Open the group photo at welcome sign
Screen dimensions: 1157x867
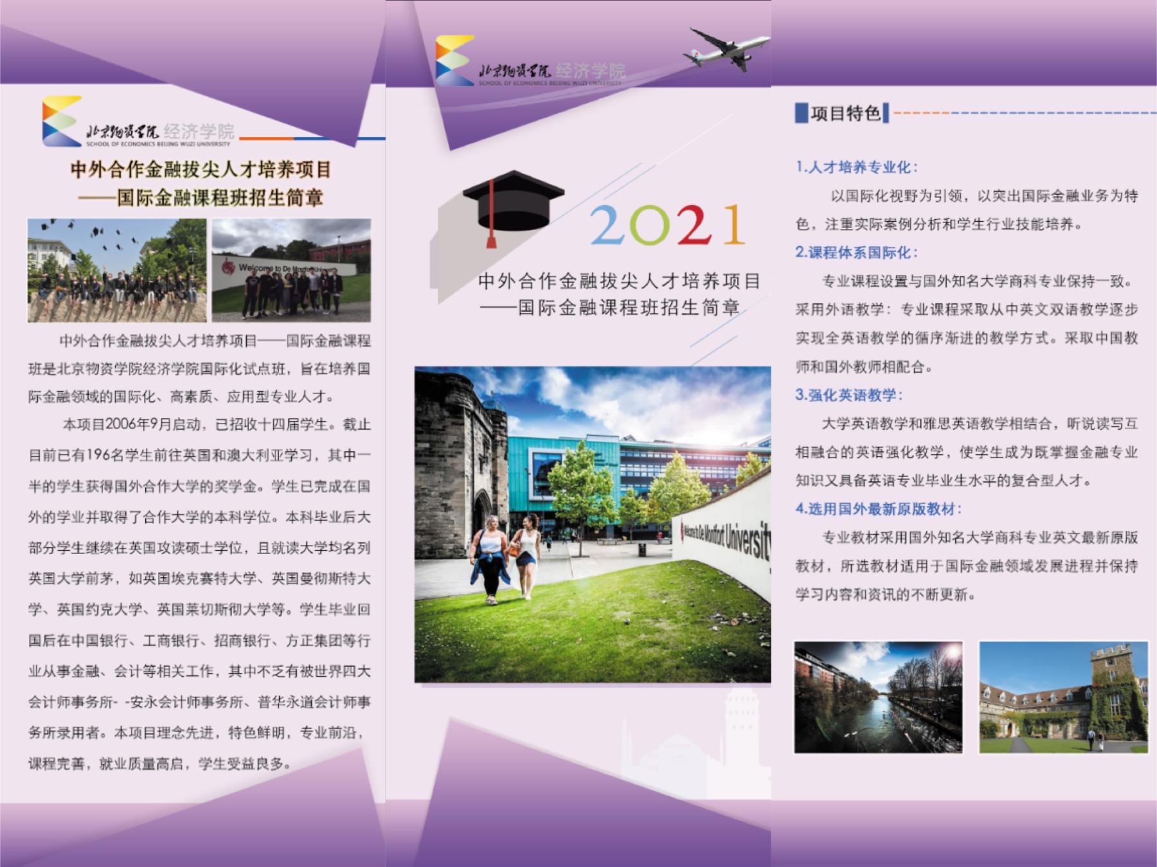pos(291,270)
